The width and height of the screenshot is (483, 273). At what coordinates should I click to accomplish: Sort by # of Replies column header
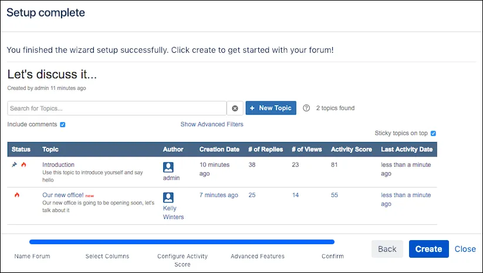[x=265, y=150]
